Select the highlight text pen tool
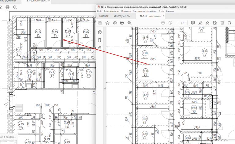Viewport: 235px width, 144px height. point(200,23)
